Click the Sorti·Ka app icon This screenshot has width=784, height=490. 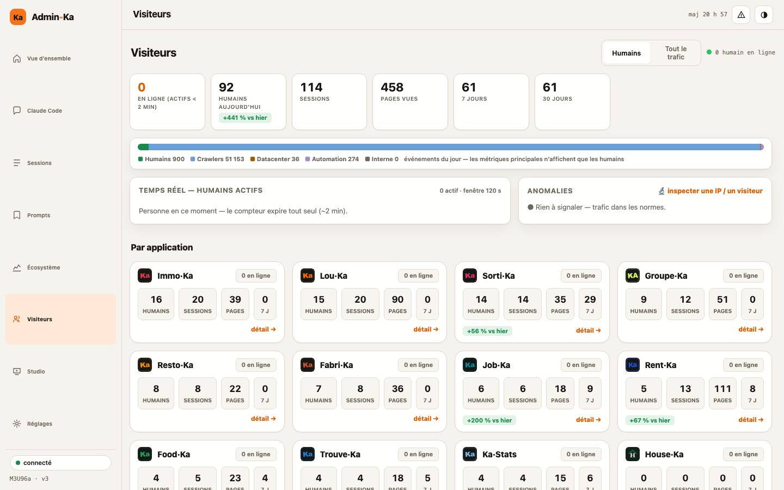coord(470,275)
